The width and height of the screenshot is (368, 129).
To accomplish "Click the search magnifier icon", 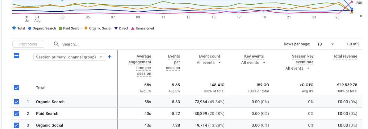I will coord(56,44).
